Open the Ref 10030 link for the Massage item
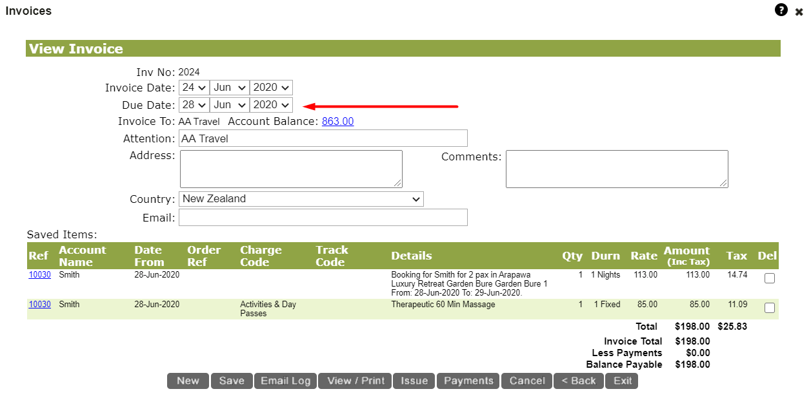This screenshot has width=811, height=398. (39, 304)
